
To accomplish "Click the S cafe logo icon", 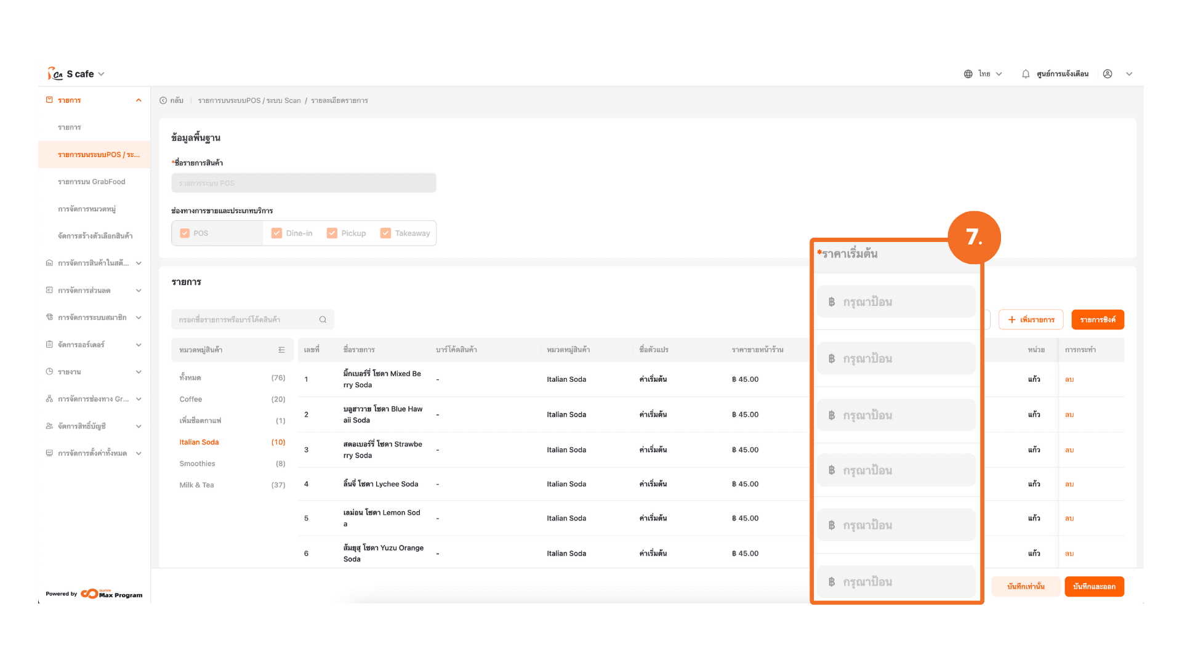I will coord(55,74).
